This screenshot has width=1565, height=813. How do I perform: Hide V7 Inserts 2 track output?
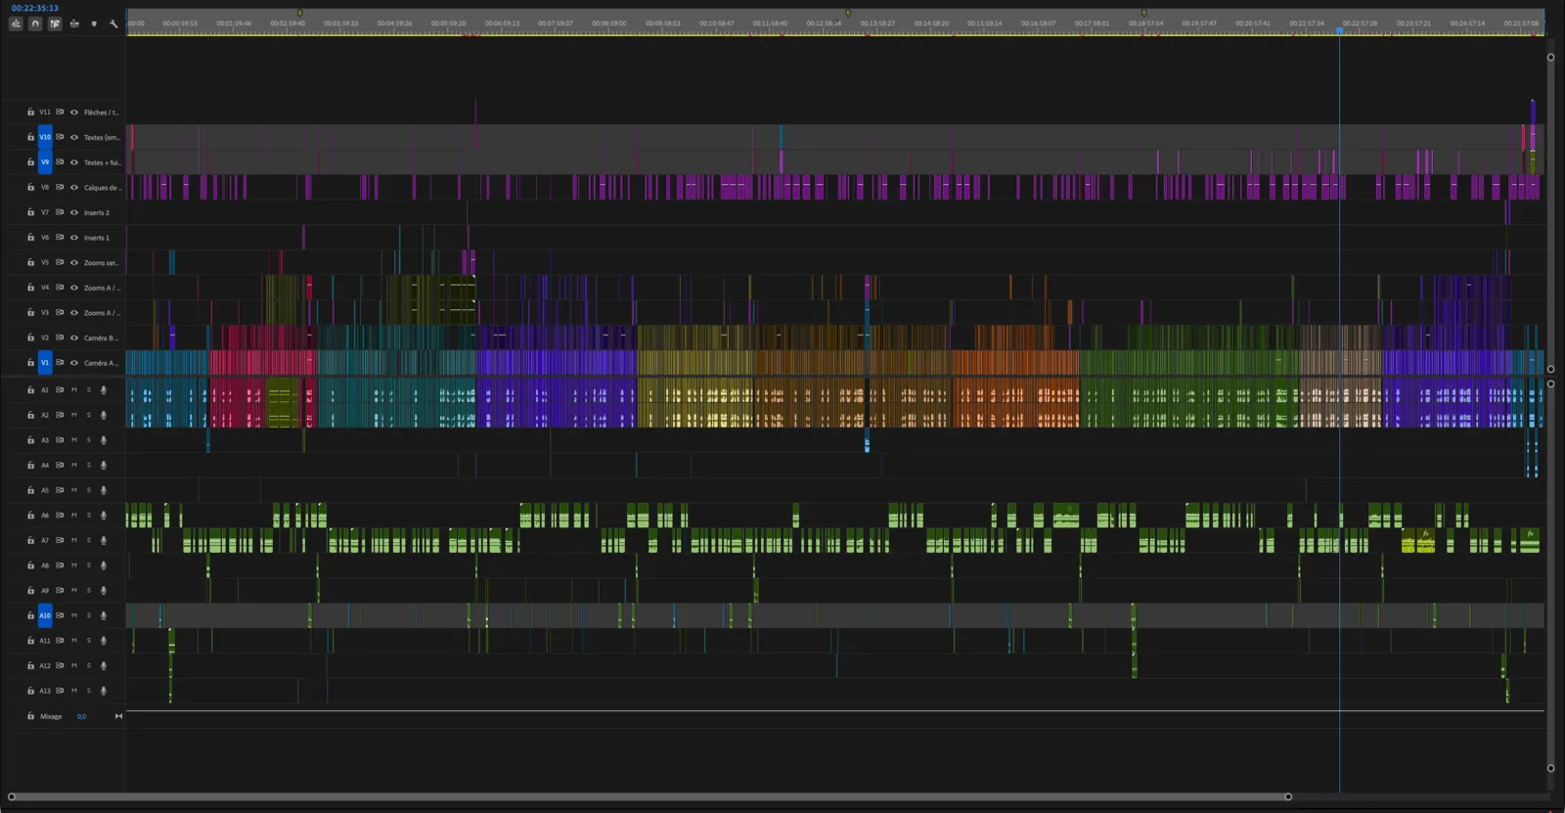tap(74, 212)
